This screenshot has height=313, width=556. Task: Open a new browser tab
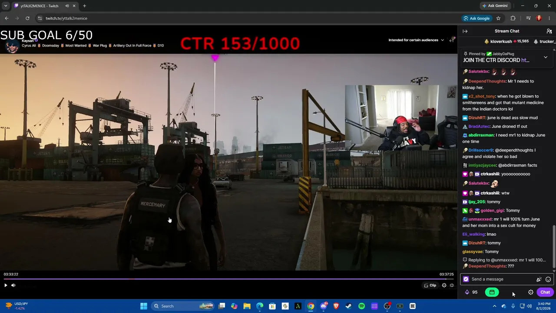(x=84, y=6)
